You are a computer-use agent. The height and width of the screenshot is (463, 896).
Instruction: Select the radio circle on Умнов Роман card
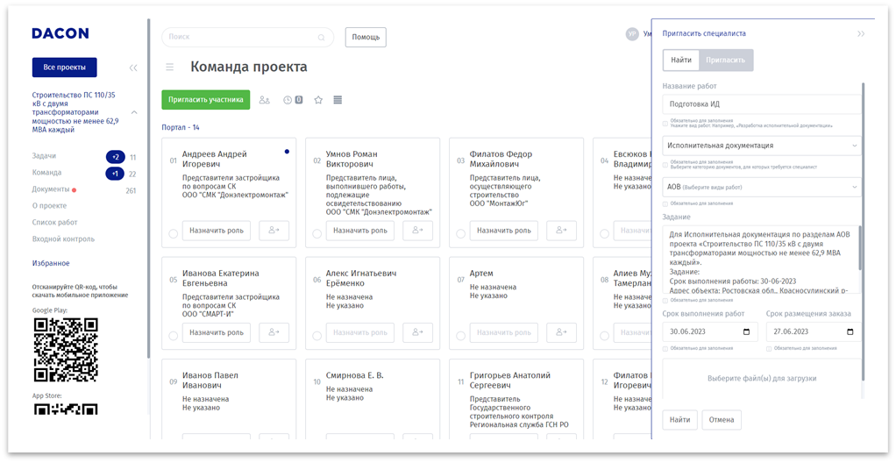click(317, 233)
